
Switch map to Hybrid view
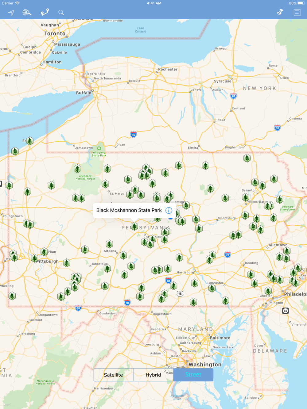tap(153, 375)
